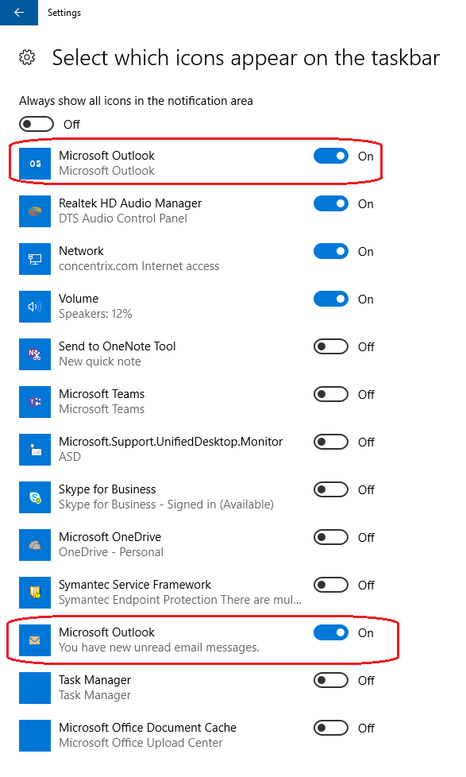Screen dimensions: 466x777
Task: Click the Network computer icon
Action: tap(35, 259)
